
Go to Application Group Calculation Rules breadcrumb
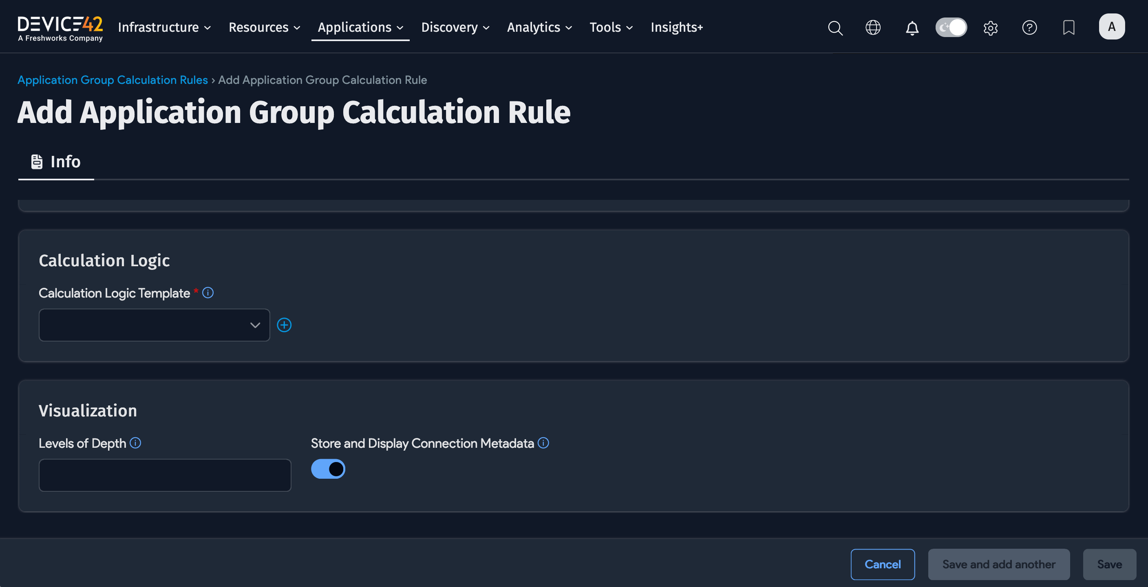[113, 80]
